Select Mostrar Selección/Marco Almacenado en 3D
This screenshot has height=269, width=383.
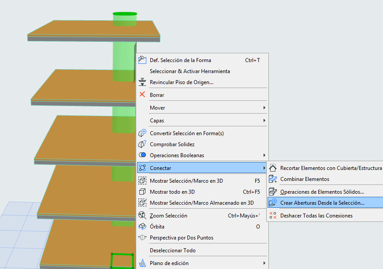(x=202, y=203)
